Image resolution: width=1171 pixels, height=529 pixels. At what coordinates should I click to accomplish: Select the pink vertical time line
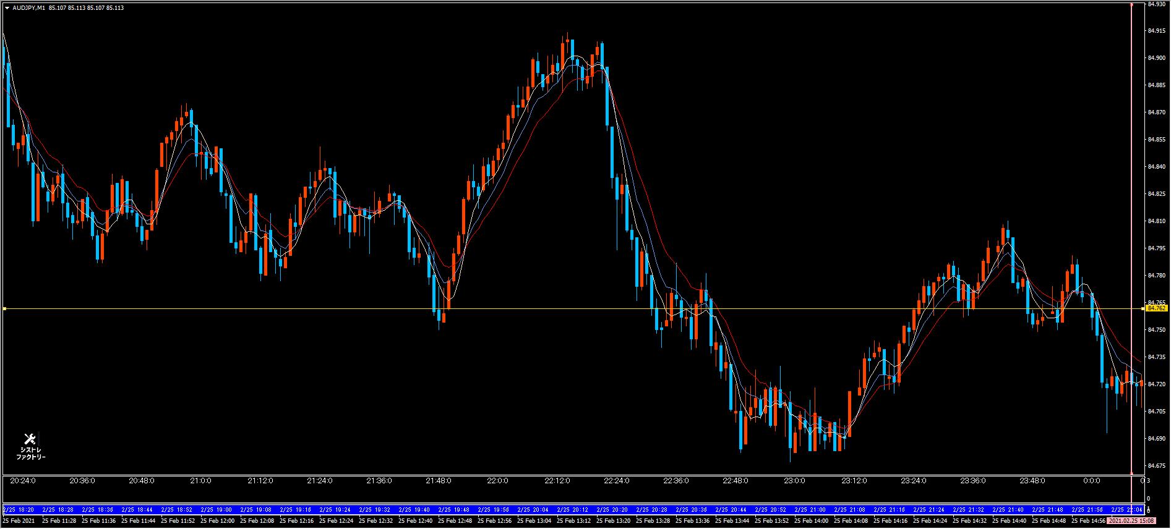(x=1131, y=185)
